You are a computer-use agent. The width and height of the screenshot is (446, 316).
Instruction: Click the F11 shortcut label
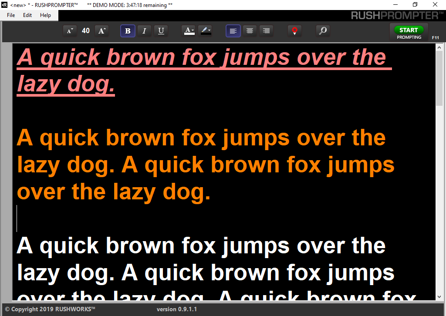pyautogui.click(x=435, y=37)
